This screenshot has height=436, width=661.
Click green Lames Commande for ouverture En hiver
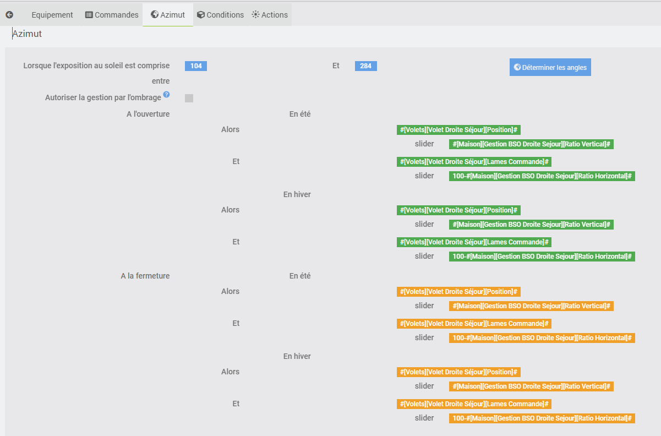point(474,242)
